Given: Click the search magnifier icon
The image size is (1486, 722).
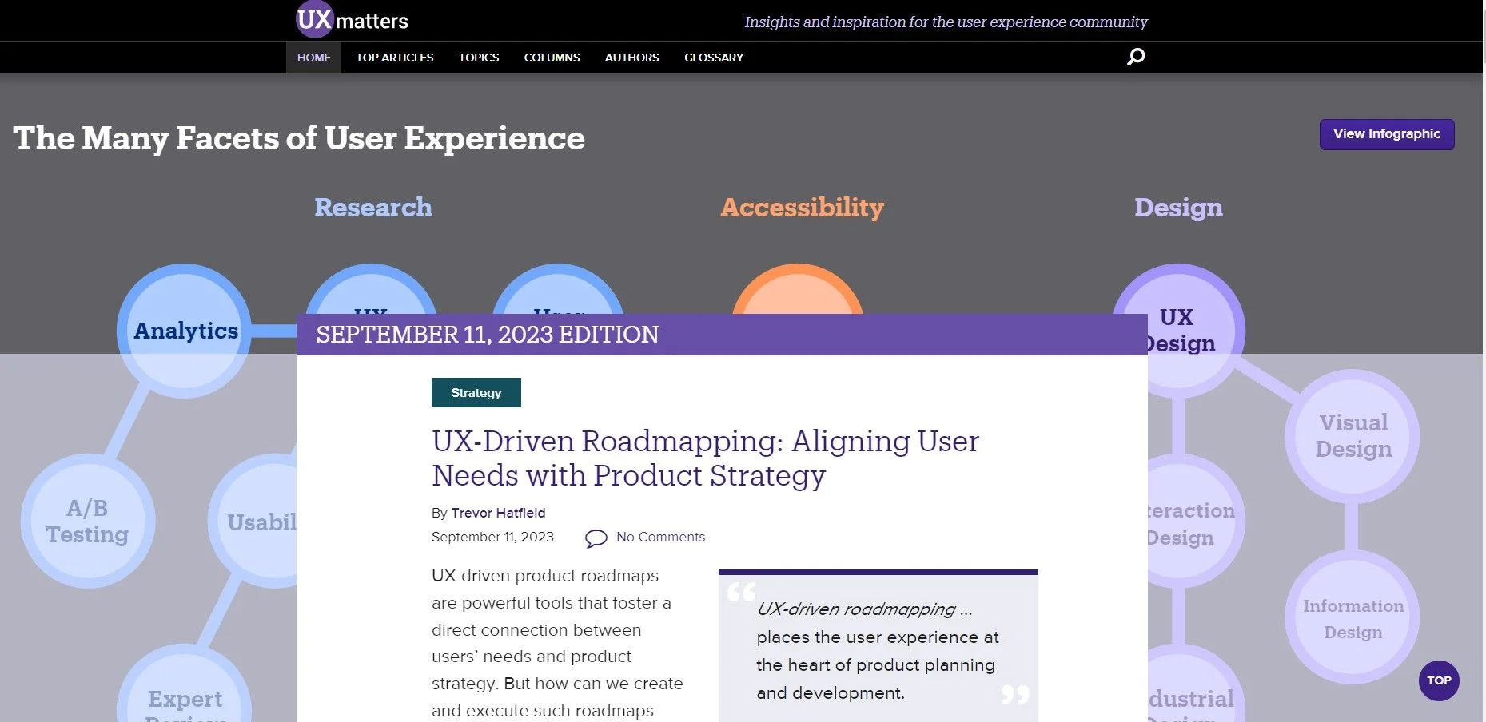Looking at the screenshot, I should (x=1135, y=57).
